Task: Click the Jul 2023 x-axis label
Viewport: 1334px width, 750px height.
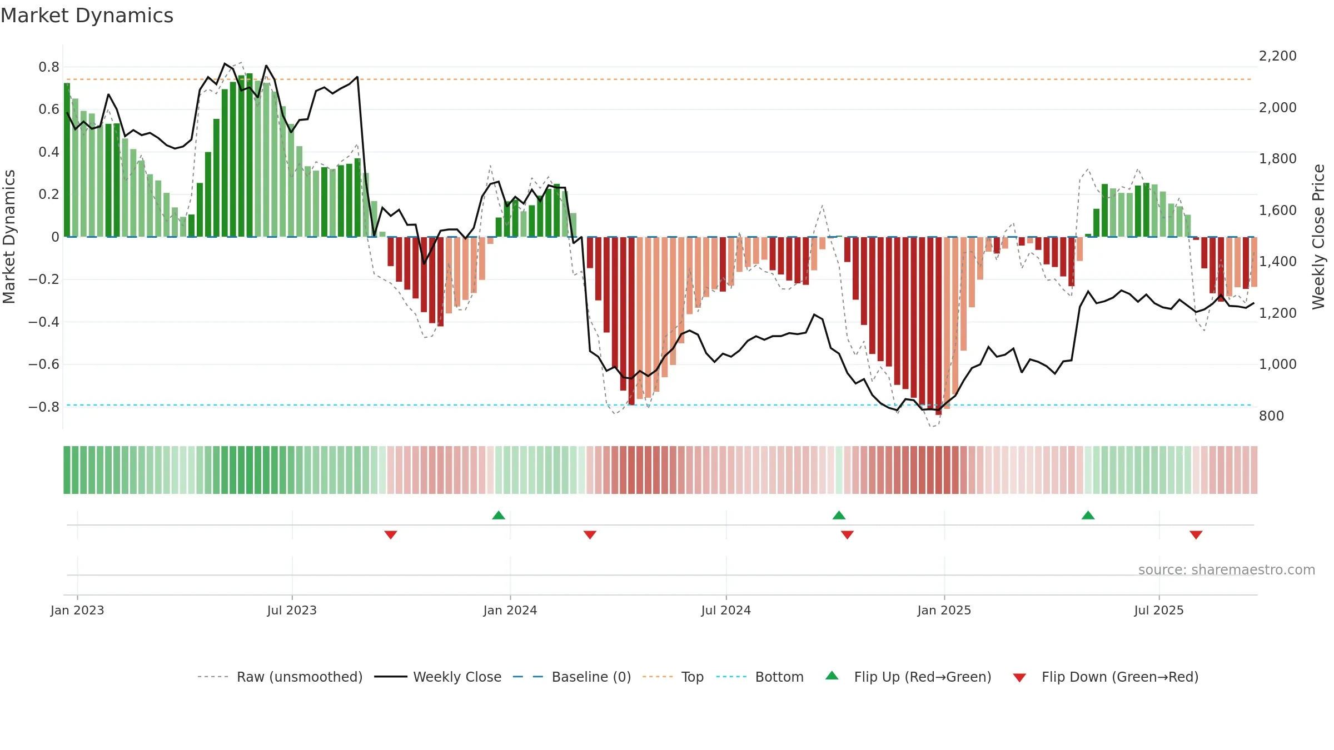Action: pos(292,610)
